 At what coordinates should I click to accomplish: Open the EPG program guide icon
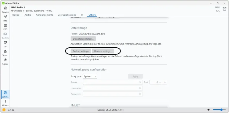tap(5, 25)
